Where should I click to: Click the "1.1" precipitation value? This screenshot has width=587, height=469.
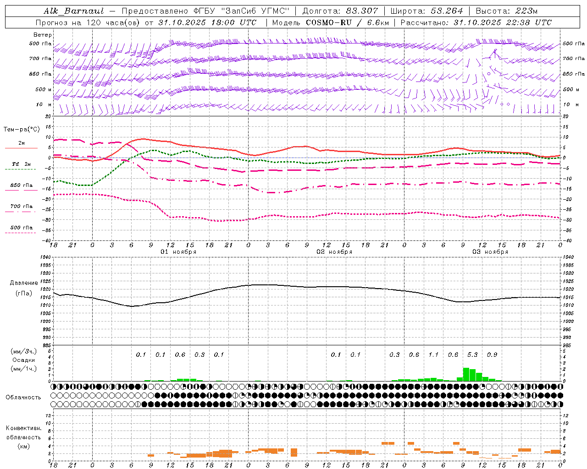433,354
